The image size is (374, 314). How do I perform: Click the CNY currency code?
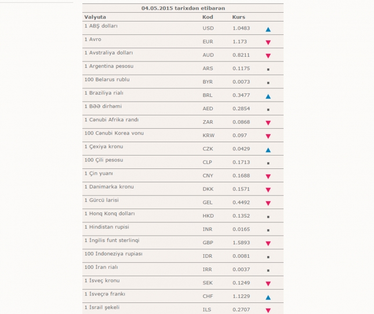click(x=208, y=176)
